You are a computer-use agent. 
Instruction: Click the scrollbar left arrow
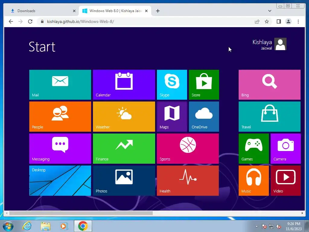coord(7,213)
